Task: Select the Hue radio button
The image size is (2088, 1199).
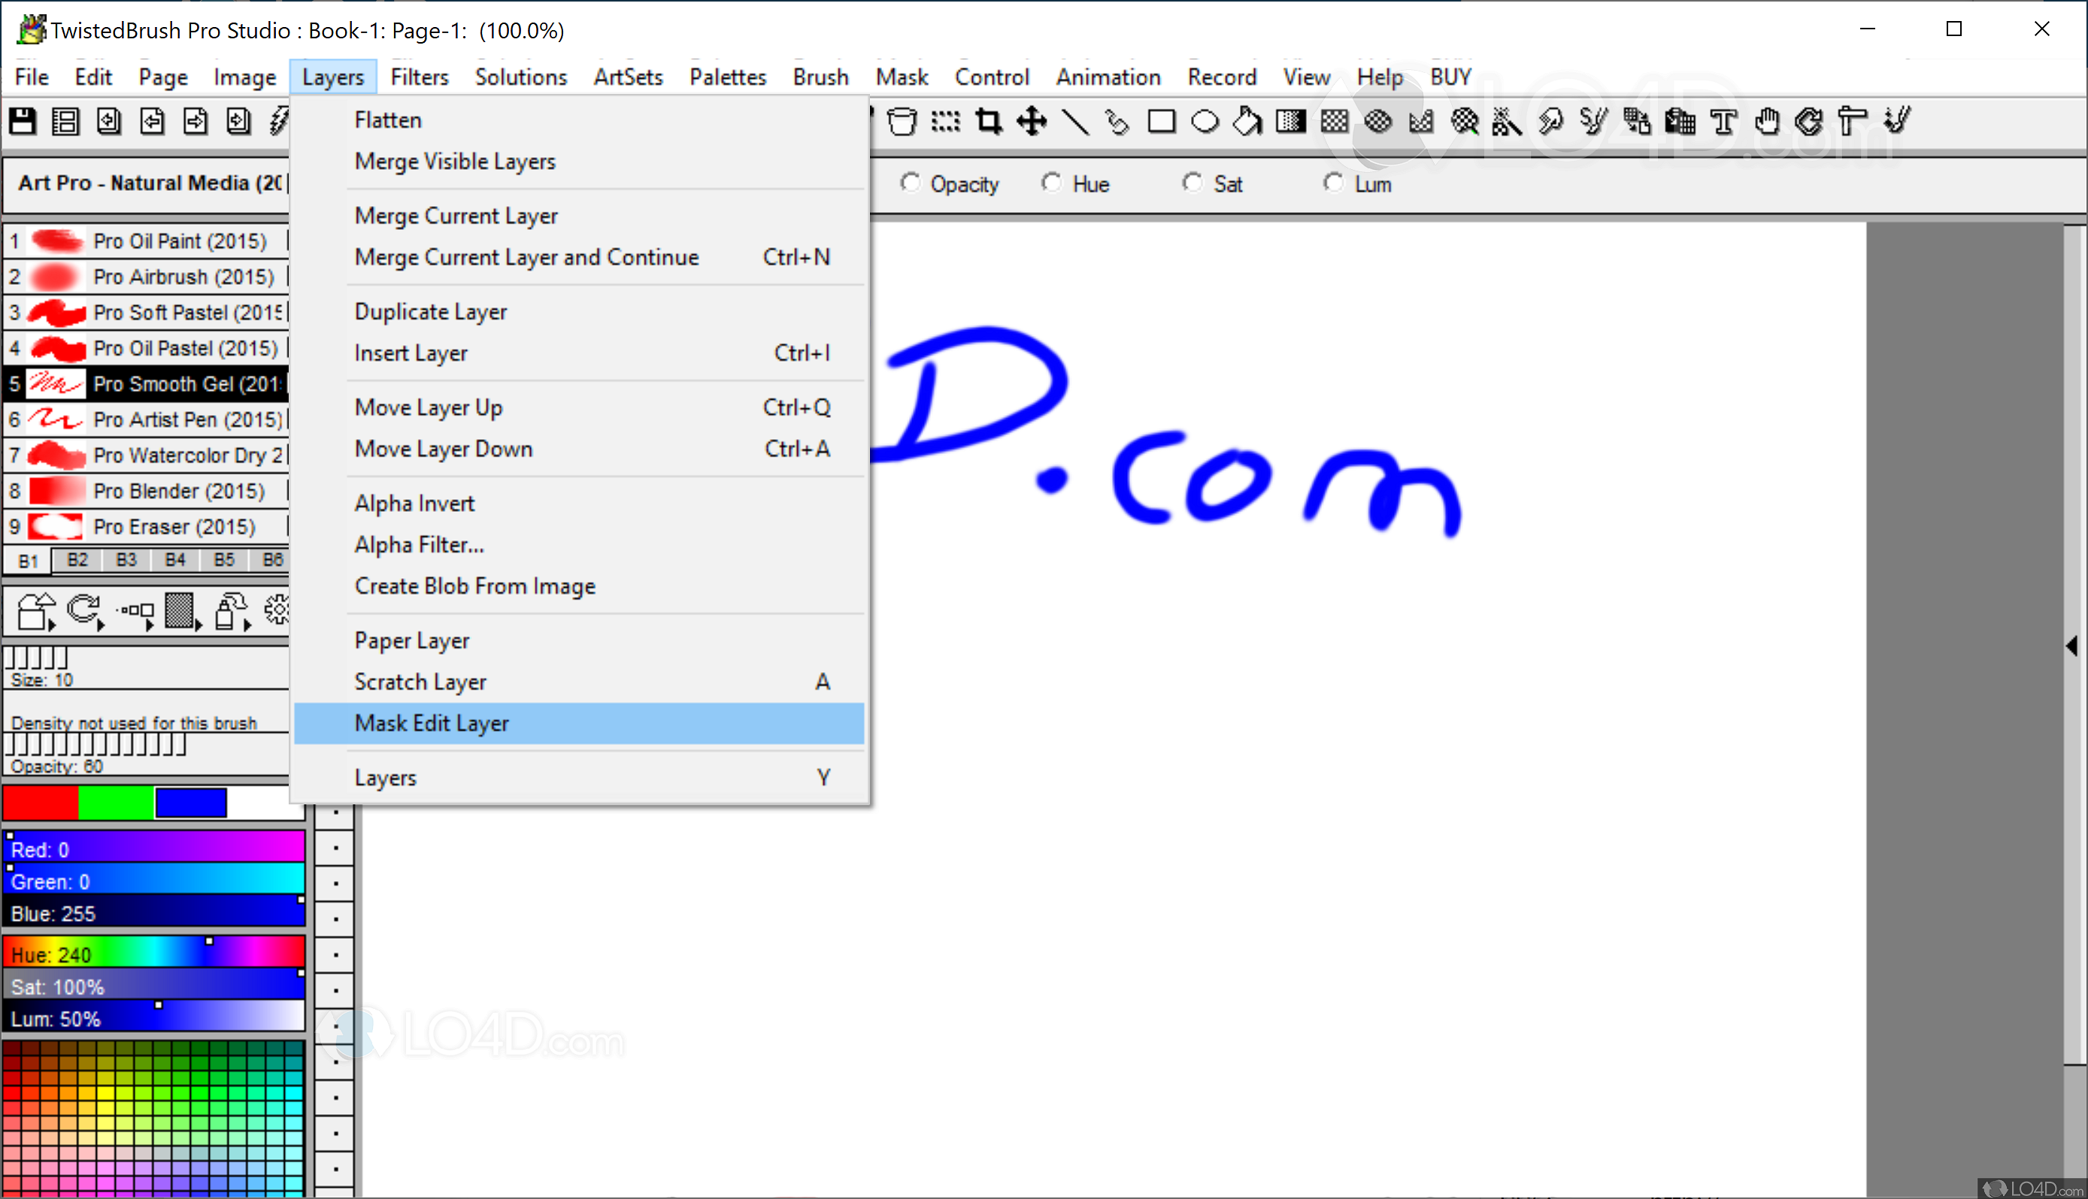Action: pos(1051,183)
